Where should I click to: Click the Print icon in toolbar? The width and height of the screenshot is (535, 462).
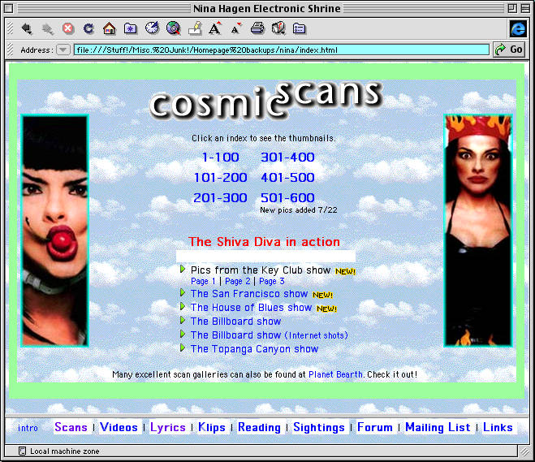pos(257,28)
